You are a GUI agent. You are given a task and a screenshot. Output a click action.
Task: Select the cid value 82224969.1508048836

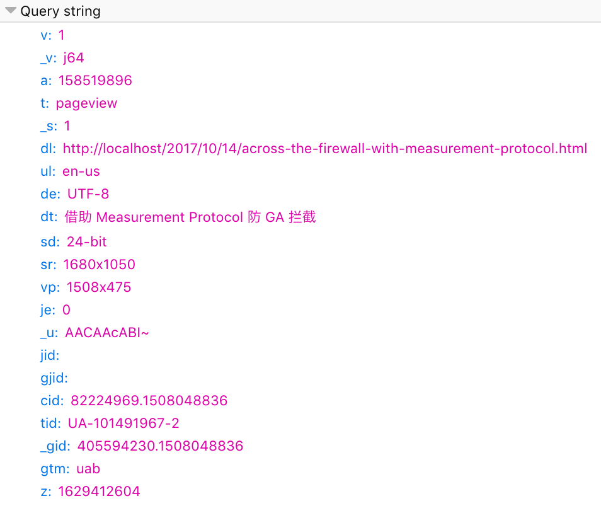pos(149,401)
